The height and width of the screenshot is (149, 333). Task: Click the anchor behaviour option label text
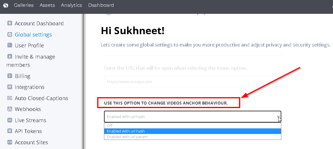click(166, 103)
